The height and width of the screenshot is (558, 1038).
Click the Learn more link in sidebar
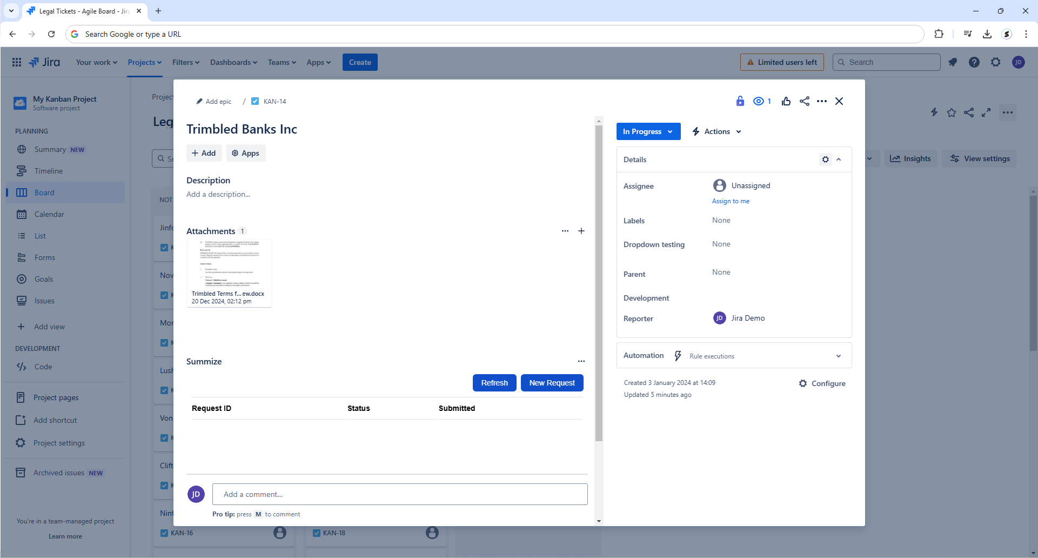tap(65, 536)
